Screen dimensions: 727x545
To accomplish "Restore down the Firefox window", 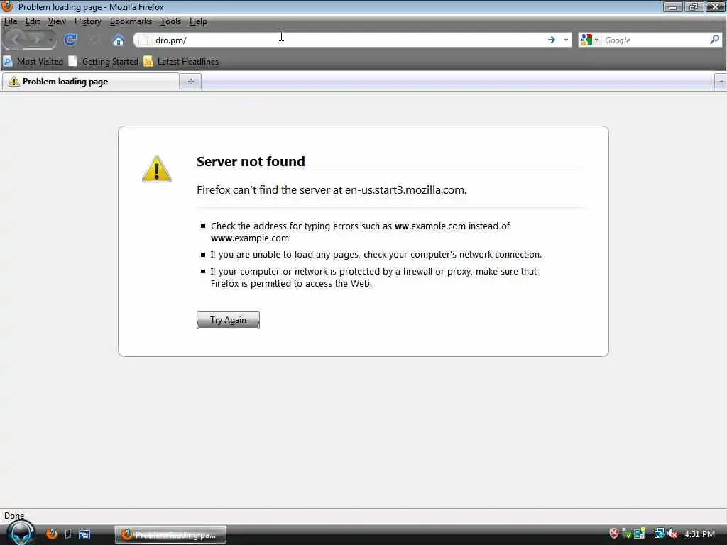I will pos(694,6).
